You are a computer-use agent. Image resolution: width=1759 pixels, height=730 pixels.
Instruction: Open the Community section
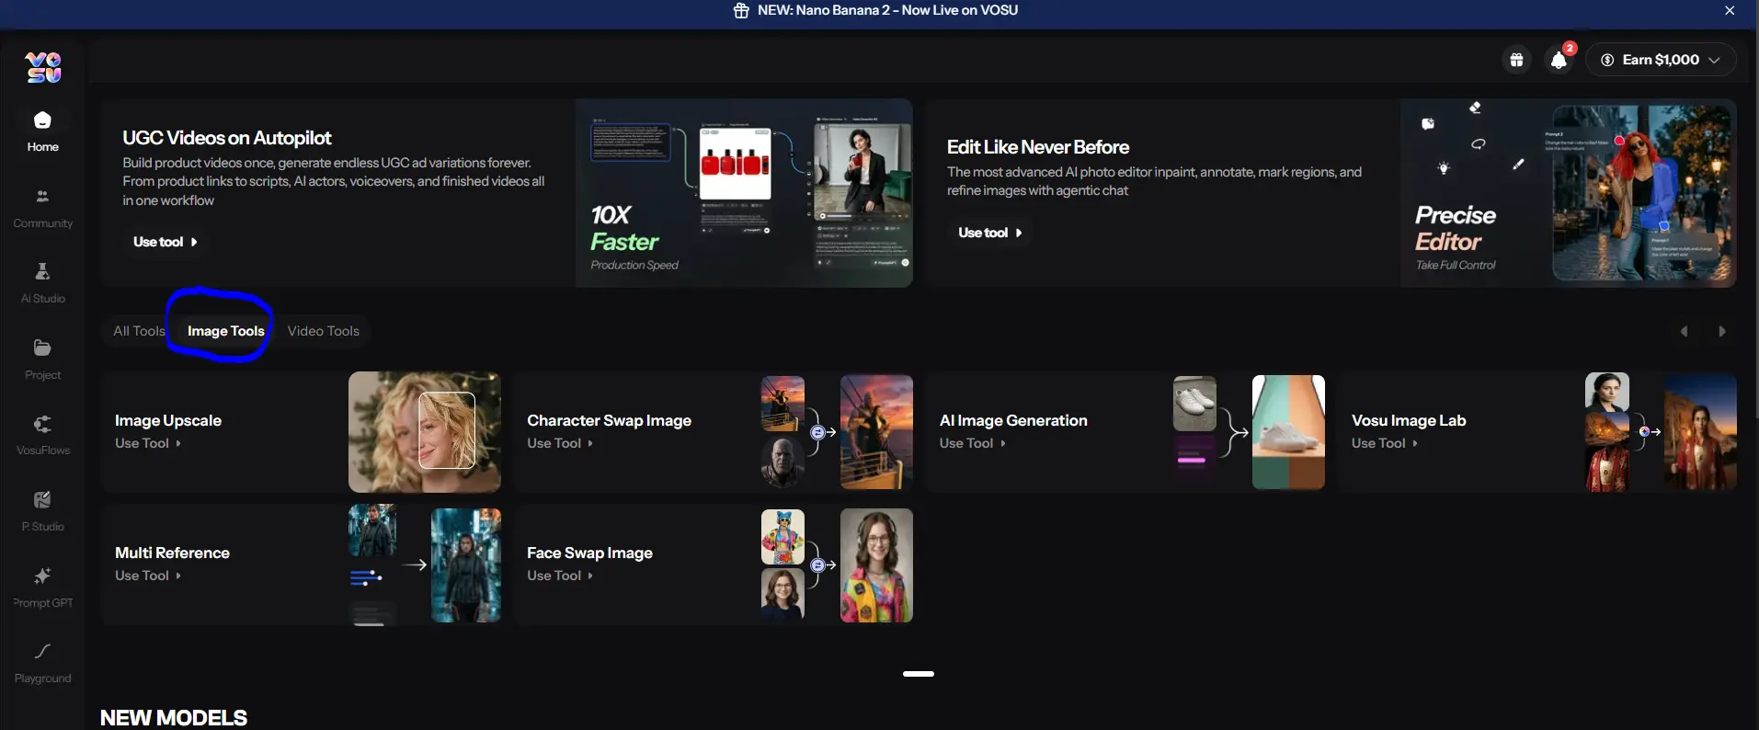coord(42,209)
